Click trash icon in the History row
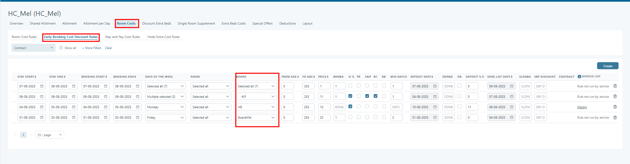Viewport: 630px width, 164px height. click(615, 107)
